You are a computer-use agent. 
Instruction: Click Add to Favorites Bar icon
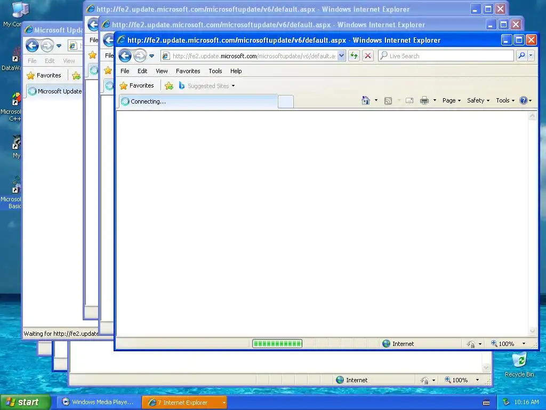click(169, 86)
